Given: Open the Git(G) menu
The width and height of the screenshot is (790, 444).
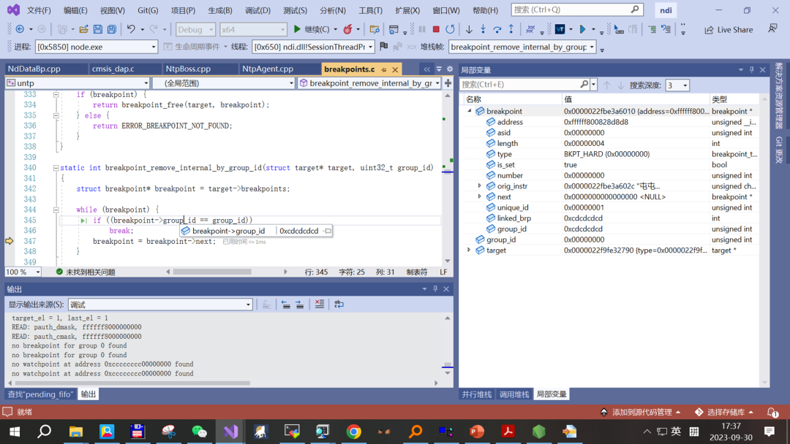Looking at the screenshot, I should pyautogui.click(x=148, y=10).
